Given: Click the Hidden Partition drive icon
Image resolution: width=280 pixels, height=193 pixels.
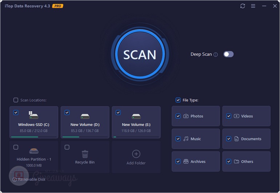Looking at the screenshot, I should [34, 151].
